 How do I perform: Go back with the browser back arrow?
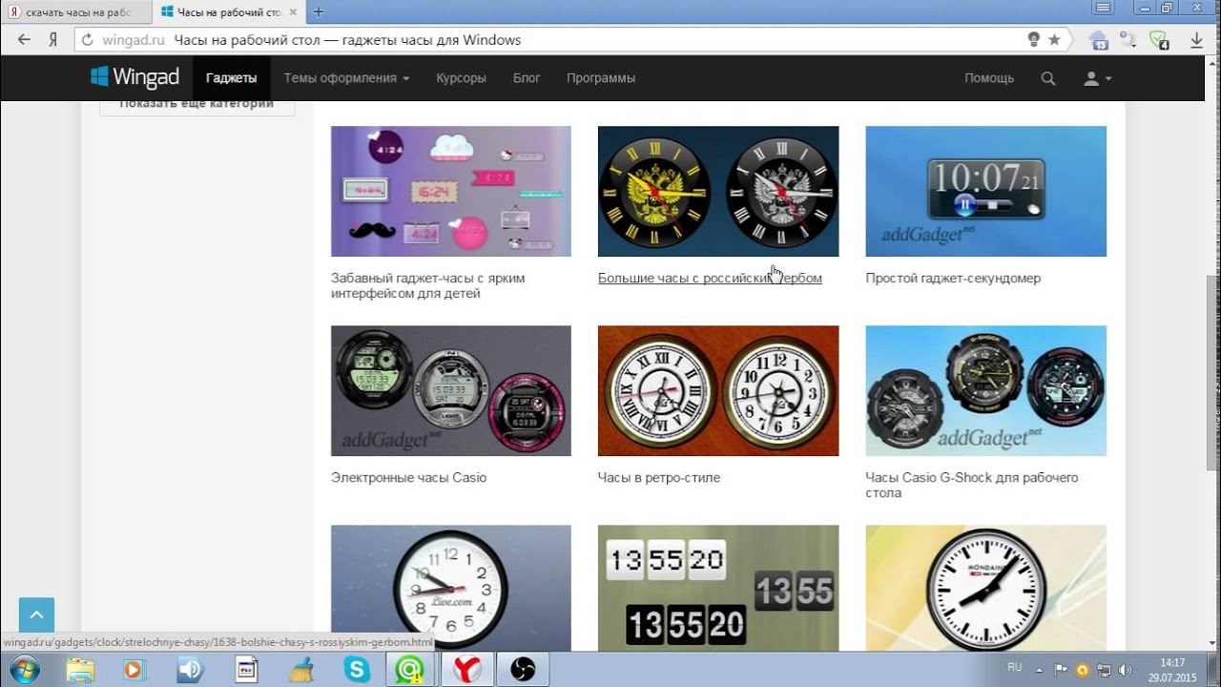[x=24, y=40]
